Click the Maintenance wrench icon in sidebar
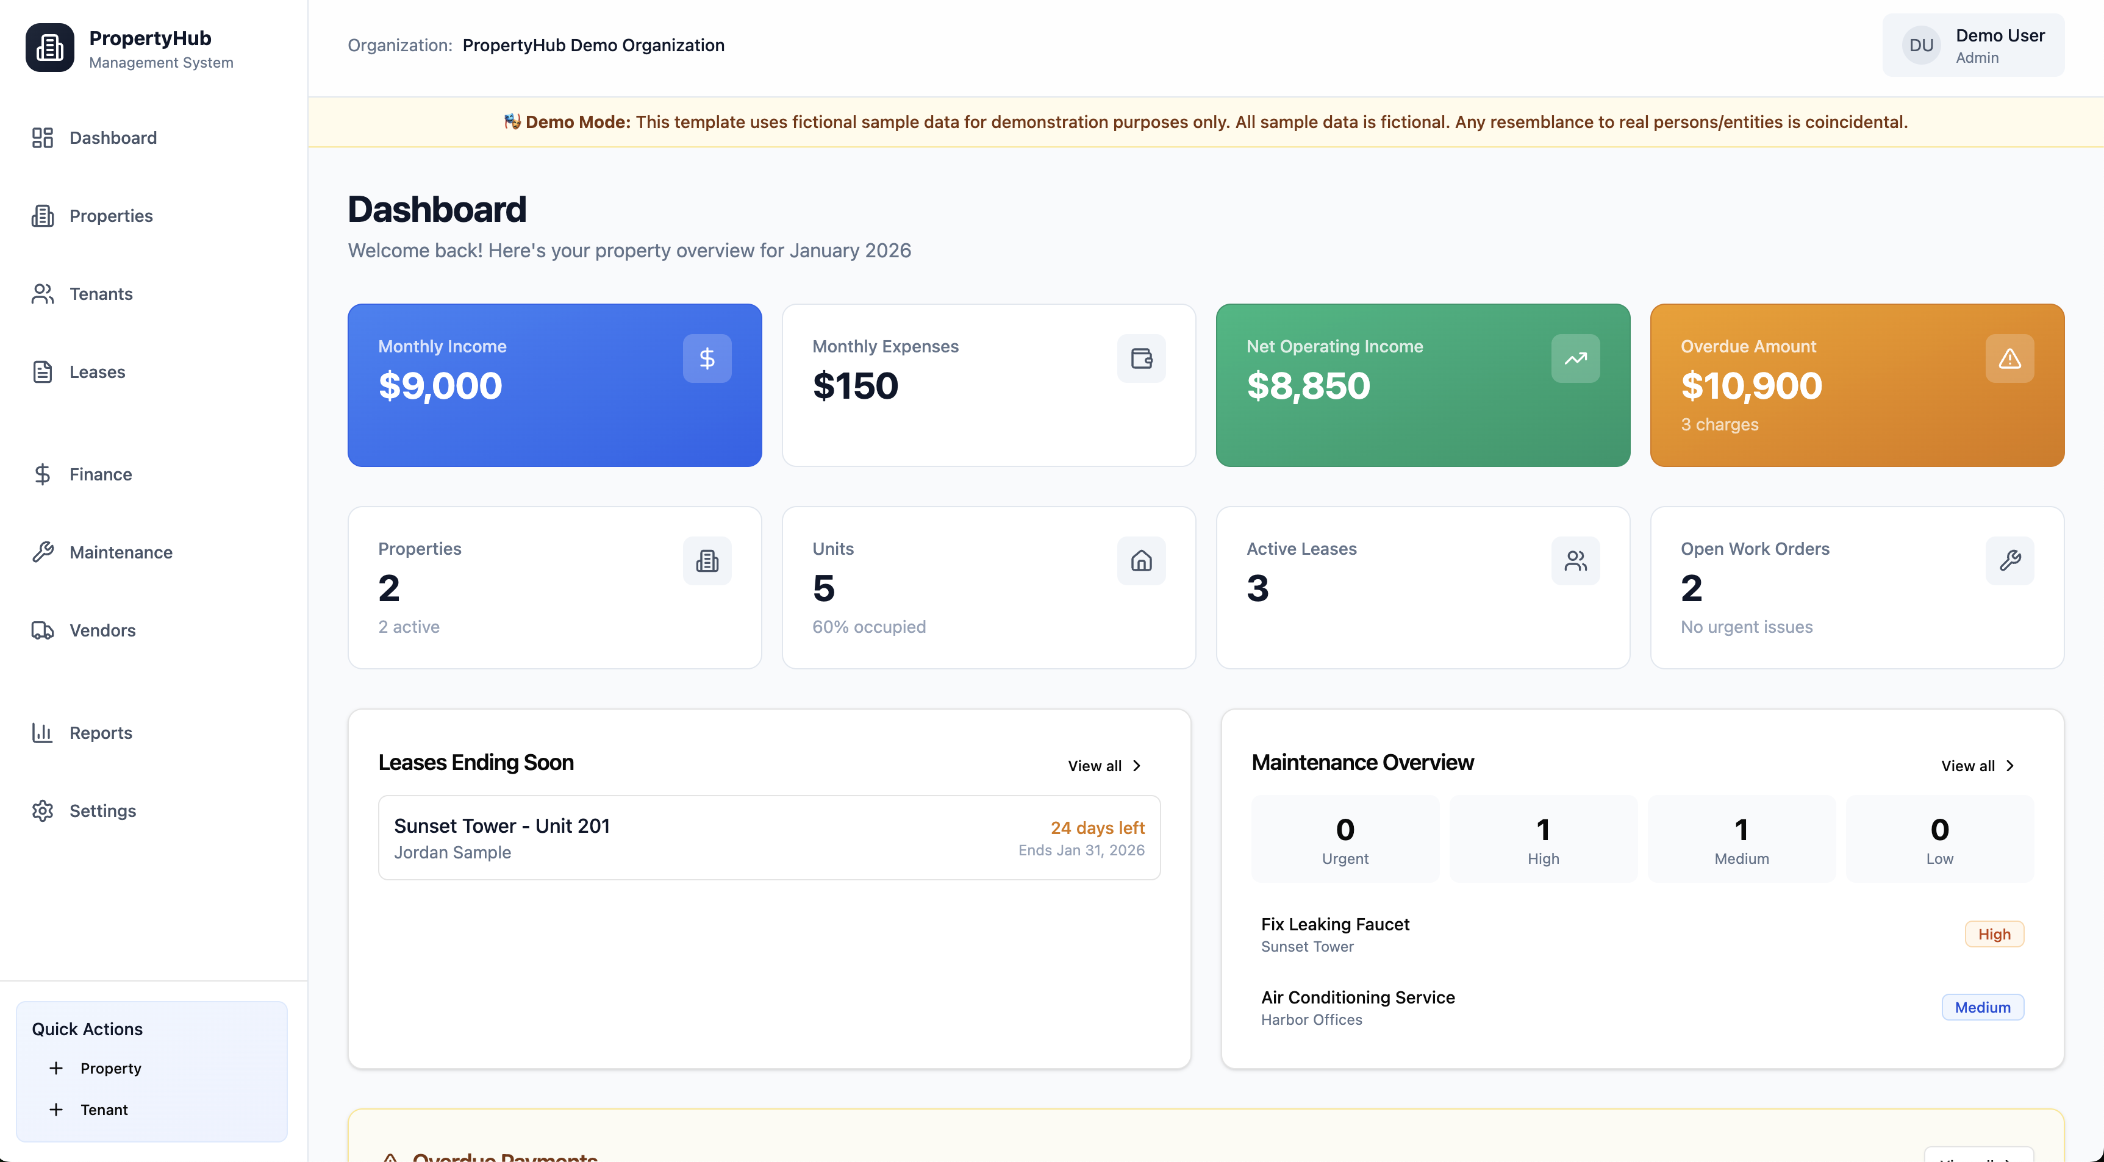 43,552
